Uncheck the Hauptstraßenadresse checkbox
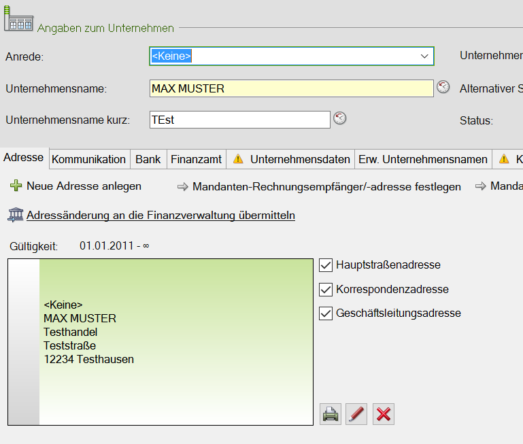The width and height of the screenshot is (523, 444). click(326, 264)
